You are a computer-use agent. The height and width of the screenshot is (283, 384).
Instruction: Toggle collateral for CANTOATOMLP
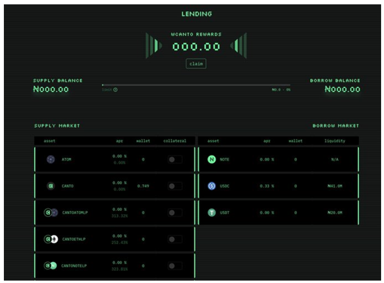click(x=175, y=212)
